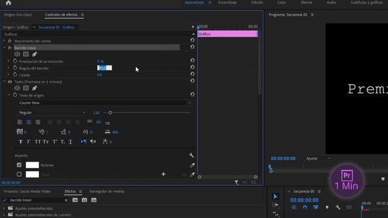Switch to Edición workspace

257,2
